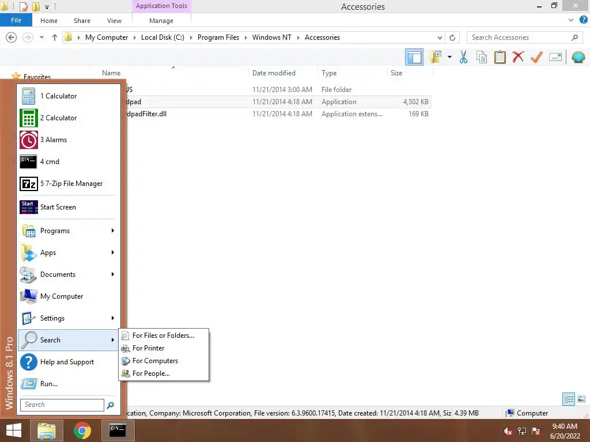Switch to the View ribbon tab
The image size is (590, 442).
coord(114,21)
